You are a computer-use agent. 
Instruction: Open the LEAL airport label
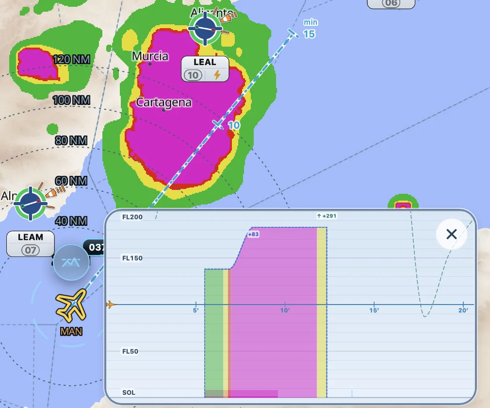click(x=205, y=69)
